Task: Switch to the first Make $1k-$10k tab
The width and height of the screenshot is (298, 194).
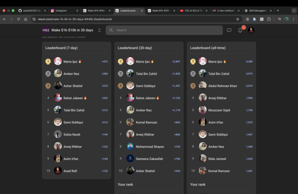Action: click(x=96, y=11)
